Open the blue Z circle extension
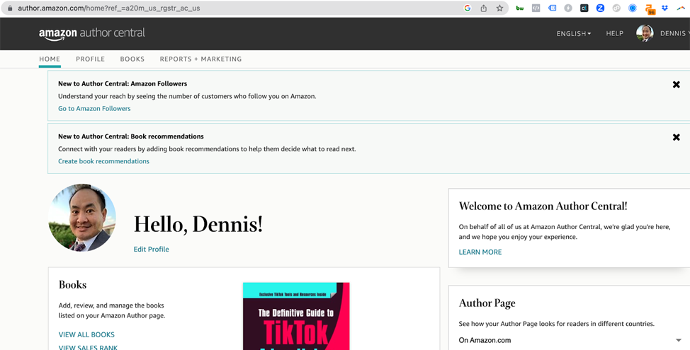The width and height of the screenshot is (690, 350). [x=600, y=8]
